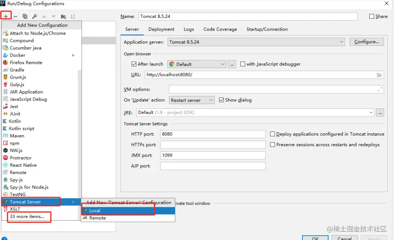Choose Remote Tomcat Server configuration

click(x=128, y=218)
